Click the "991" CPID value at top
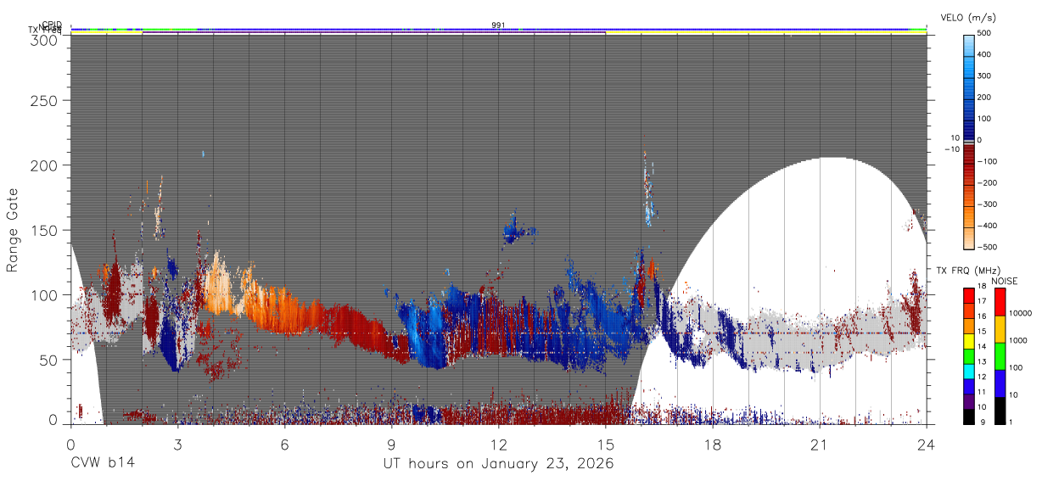Image resolution: width=1042 pixels, height=481 pixels. tap(498, 25)
